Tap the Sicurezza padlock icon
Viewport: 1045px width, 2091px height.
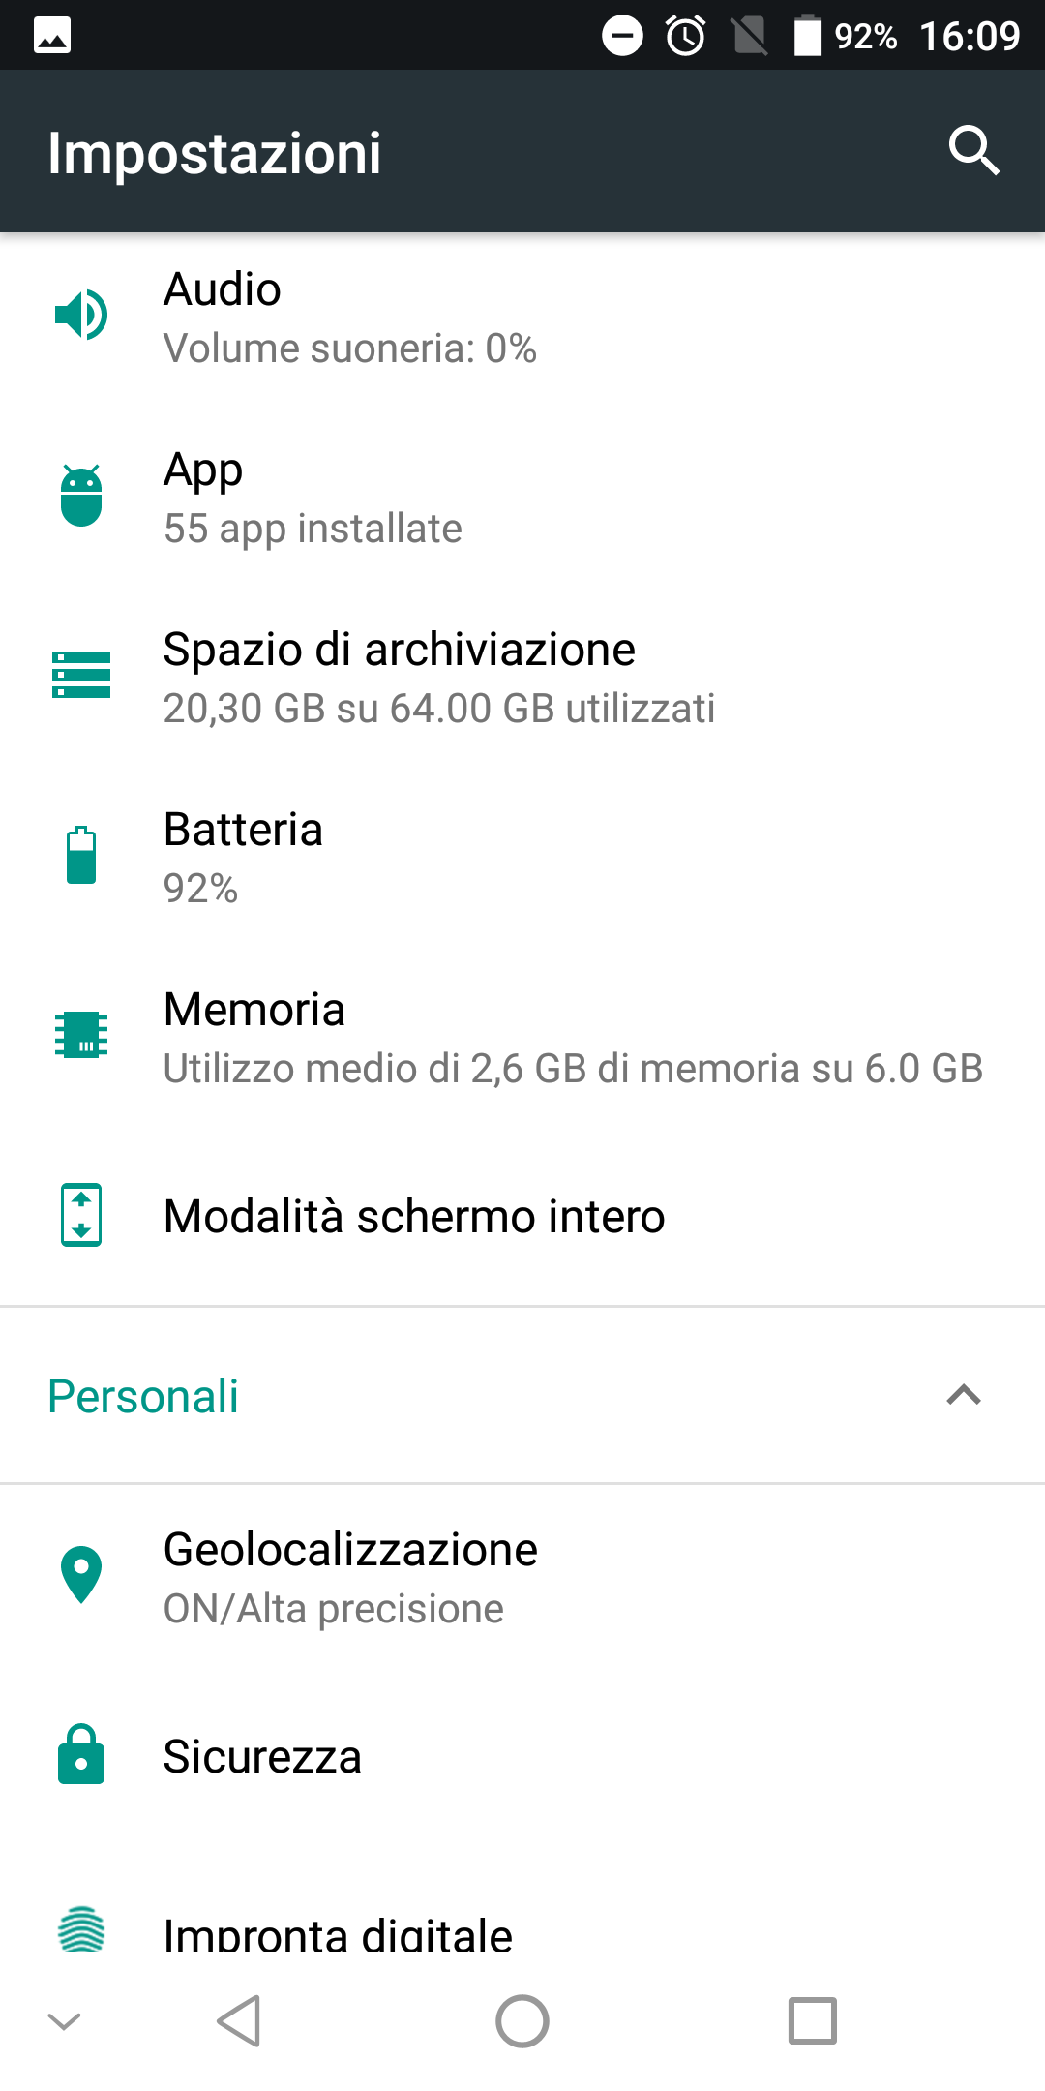[x=81, y=1754]
